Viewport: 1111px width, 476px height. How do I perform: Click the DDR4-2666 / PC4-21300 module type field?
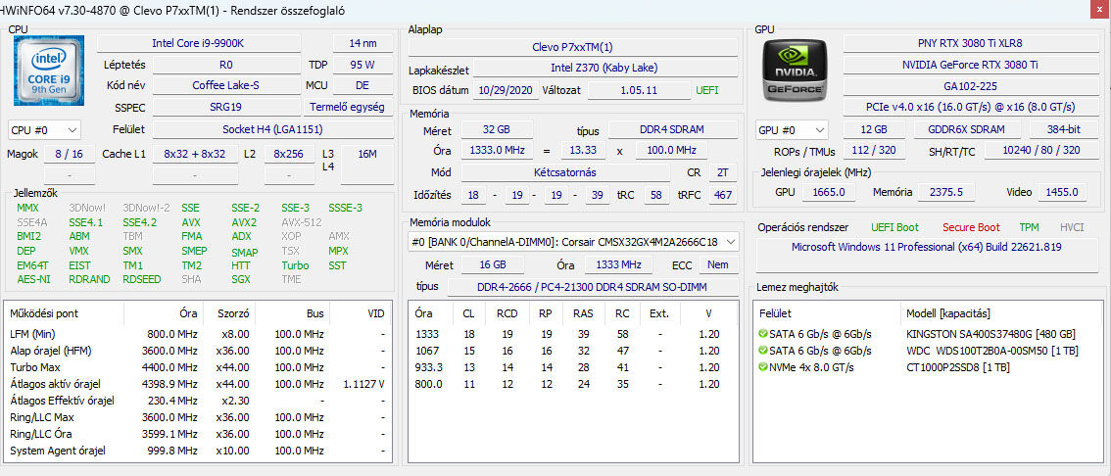[593, 287]
